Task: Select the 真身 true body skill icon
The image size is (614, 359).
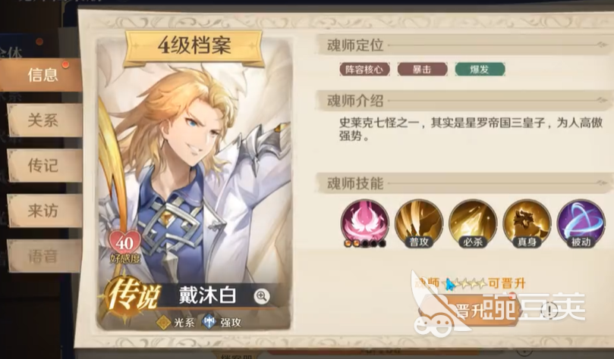Action: click(x=527, y=223)
